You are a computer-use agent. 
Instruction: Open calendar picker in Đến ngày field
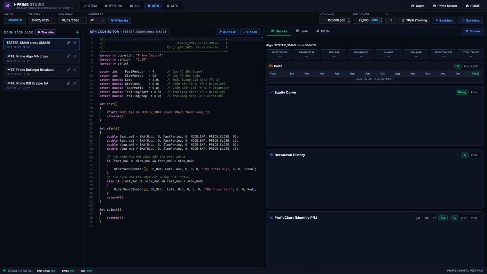(x=83, y=20)
